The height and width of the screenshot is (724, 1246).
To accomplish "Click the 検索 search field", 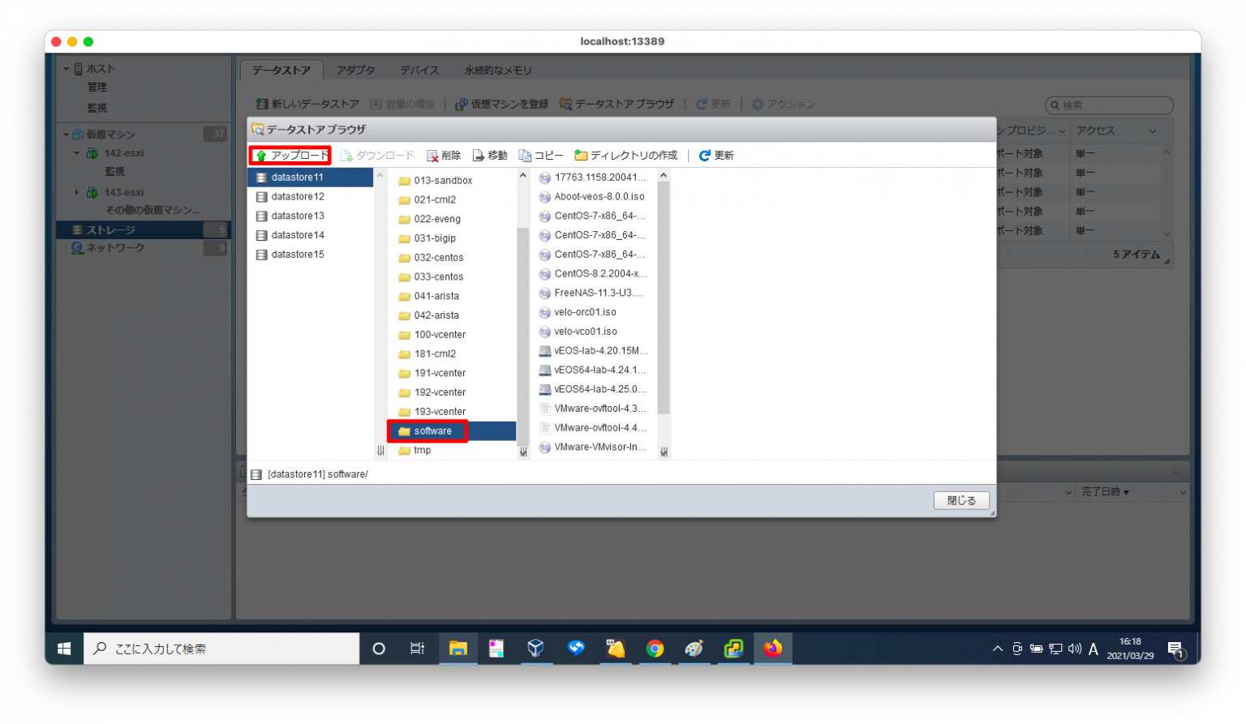I will 1109,105.
